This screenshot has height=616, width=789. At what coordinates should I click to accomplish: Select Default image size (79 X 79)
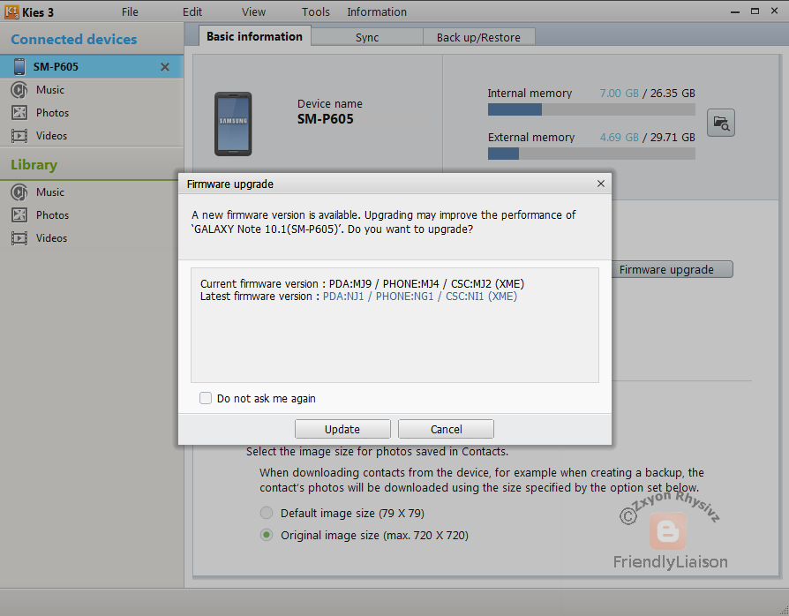[x=266, y=513]
